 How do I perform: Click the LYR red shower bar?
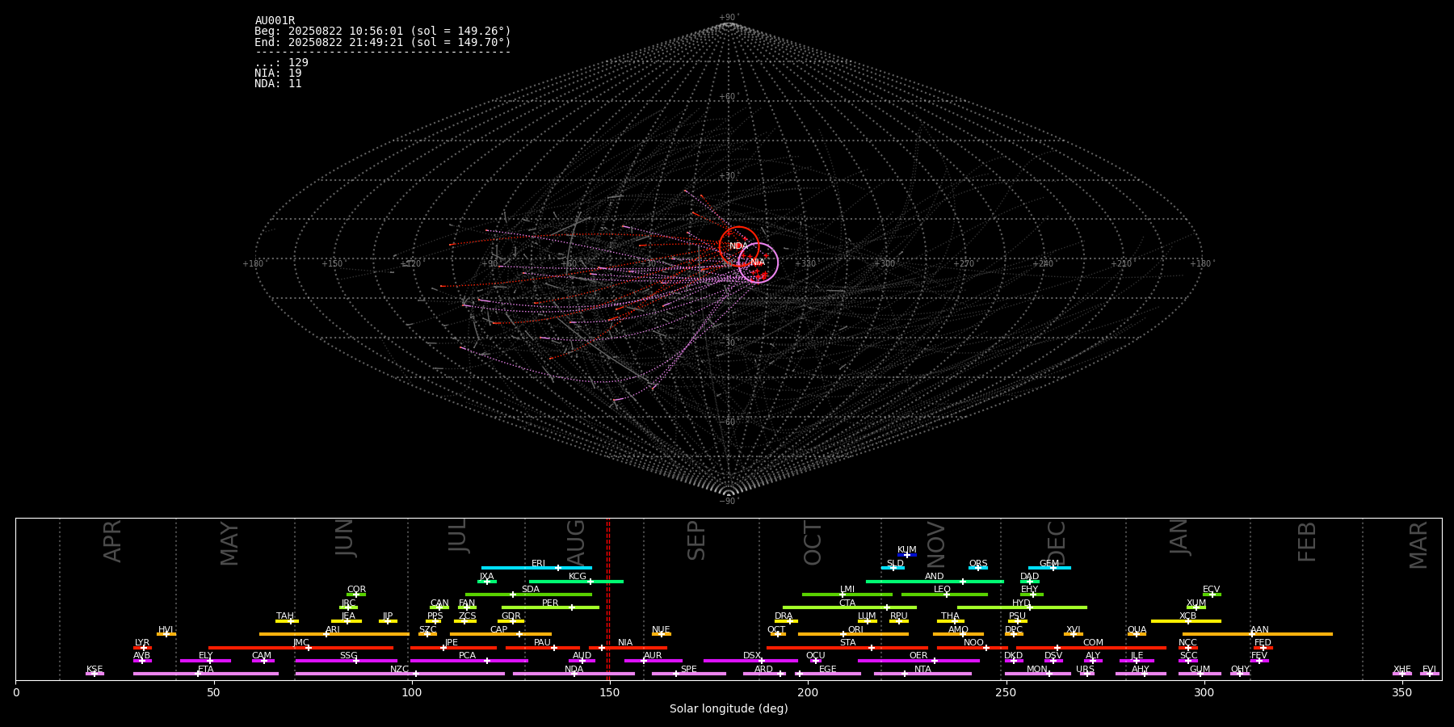point(142,647)
